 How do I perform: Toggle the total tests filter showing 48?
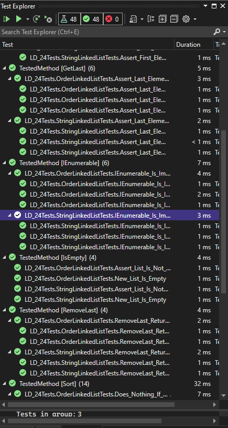[x=69, y=19]
